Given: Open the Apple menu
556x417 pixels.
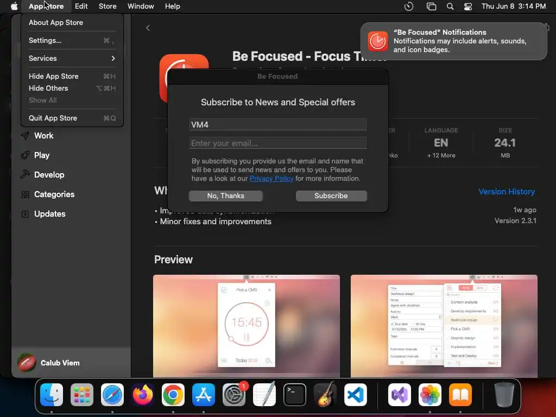Looking at the screenshot, I should [x=14, y=6].
